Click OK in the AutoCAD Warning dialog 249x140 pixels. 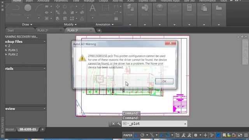(x=164, y=81)
